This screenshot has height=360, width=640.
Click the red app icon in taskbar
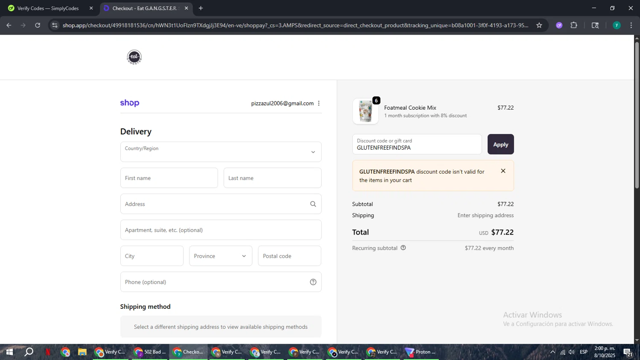point(48,352)
